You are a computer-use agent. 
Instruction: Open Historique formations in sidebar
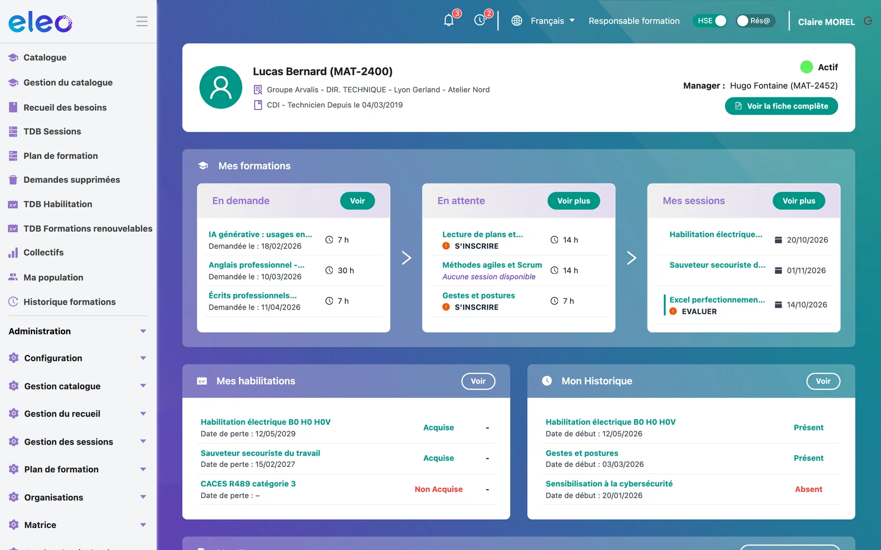point(69,302)
